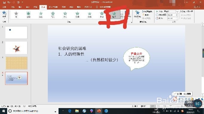Click the Add Animation star button
Screen dimensions: 204x114
coord(137,14)
